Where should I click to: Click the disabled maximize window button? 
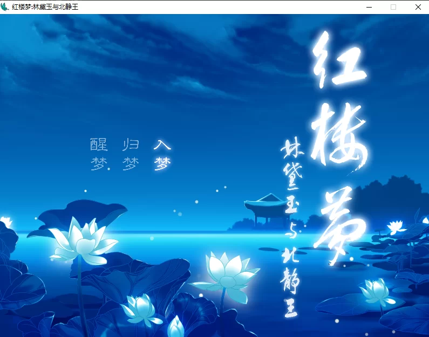393,7
